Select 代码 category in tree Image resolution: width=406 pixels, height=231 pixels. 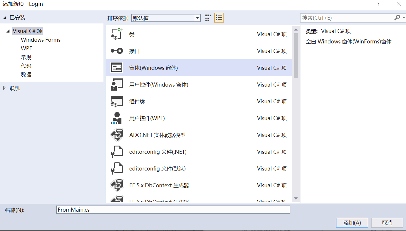click(26, 66)
